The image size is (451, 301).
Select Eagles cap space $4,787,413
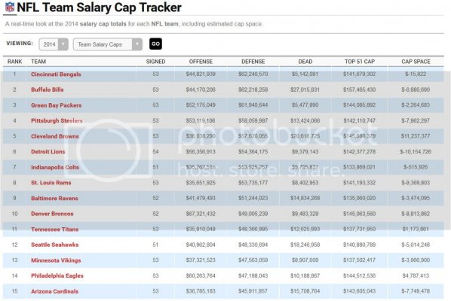(416, 275)
